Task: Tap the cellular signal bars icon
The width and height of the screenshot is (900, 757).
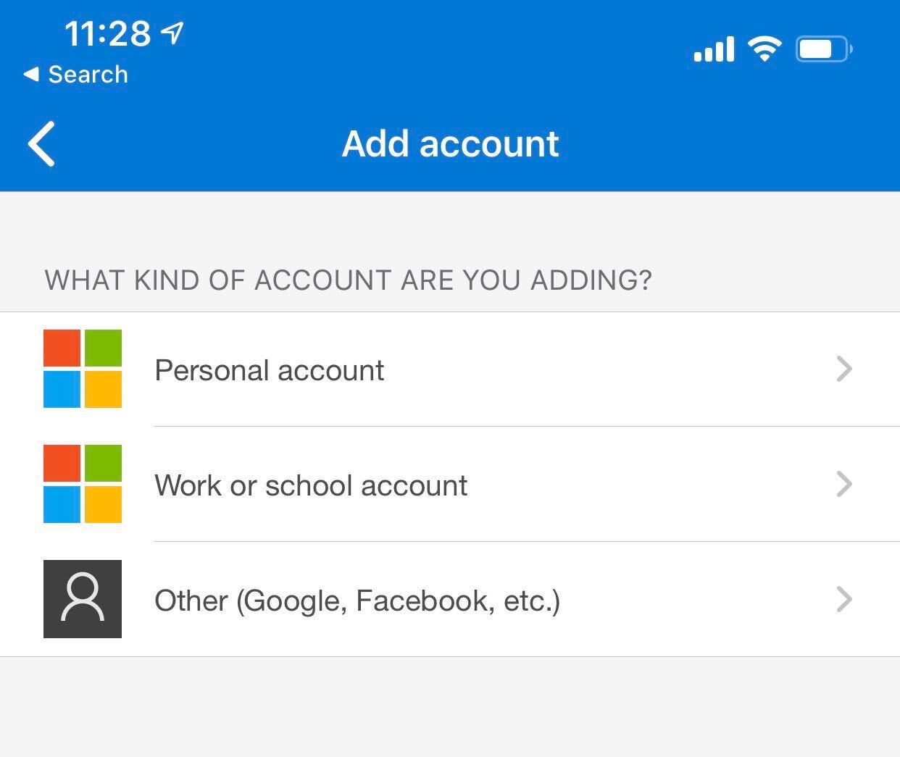Action: 714,49
